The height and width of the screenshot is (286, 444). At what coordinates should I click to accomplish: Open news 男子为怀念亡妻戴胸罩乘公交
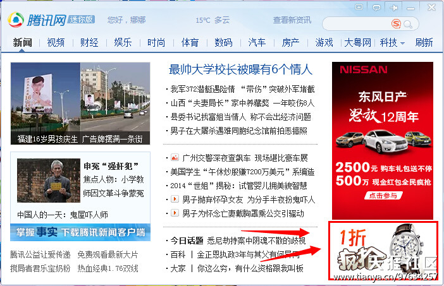244,213
